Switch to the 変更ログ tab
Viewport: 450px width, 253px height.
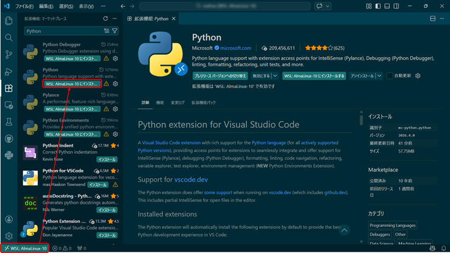178,103
